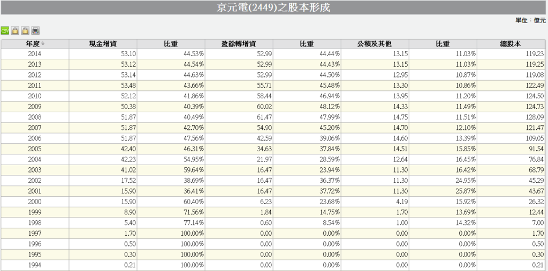Viewport: 548px width, 271px height.
Task: Select the 1996 year cell
Action: (x=35, y=244)
